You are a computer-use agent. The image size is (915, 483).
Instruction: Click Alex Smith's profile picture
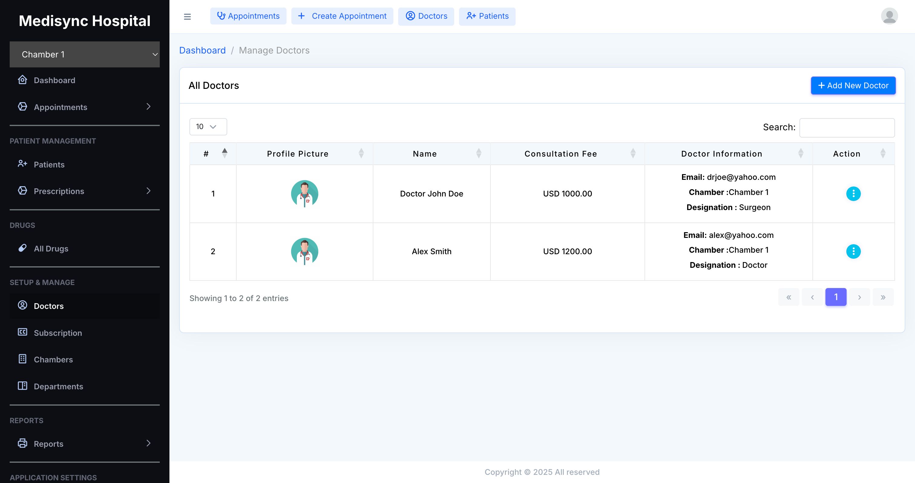[304, 251]
